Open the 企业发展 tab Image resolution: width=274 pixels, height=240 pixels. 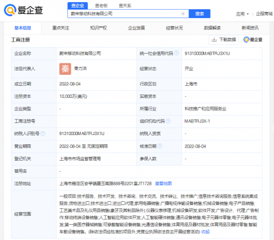tap(136, 28)
